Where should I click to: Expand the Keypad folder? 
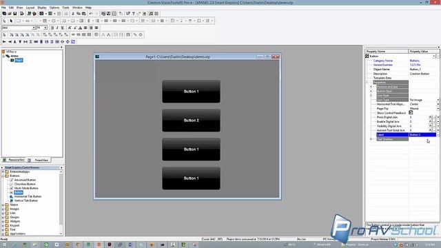[3, 225]
